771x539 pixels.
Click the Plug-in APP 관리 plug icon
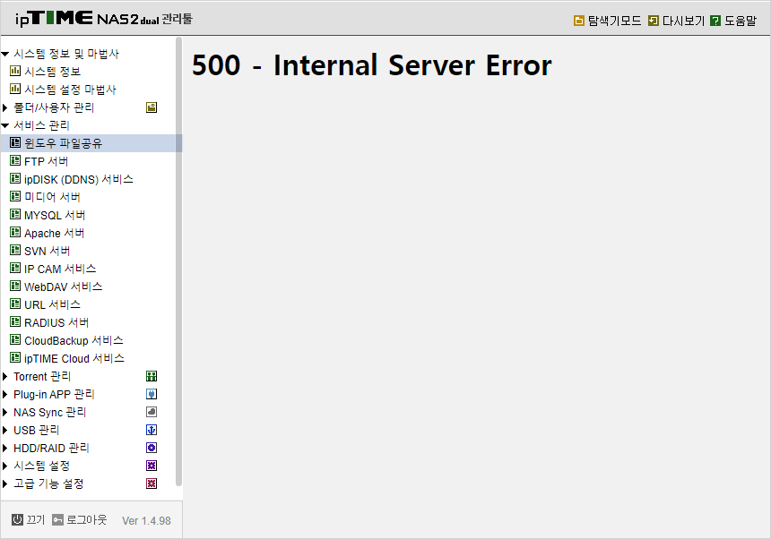point(152,394)
